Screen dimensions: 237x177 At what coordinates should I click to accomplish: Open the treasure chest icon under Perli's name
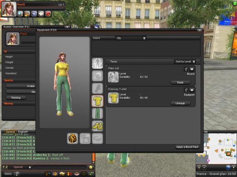[27, 14]
